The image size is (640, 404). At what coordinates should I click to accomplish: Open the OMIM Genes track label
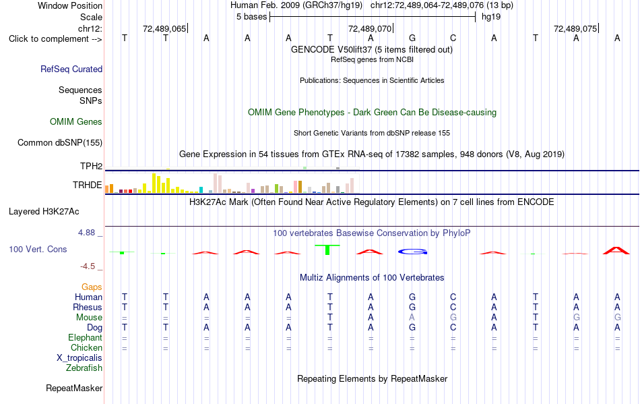[76, 121]
